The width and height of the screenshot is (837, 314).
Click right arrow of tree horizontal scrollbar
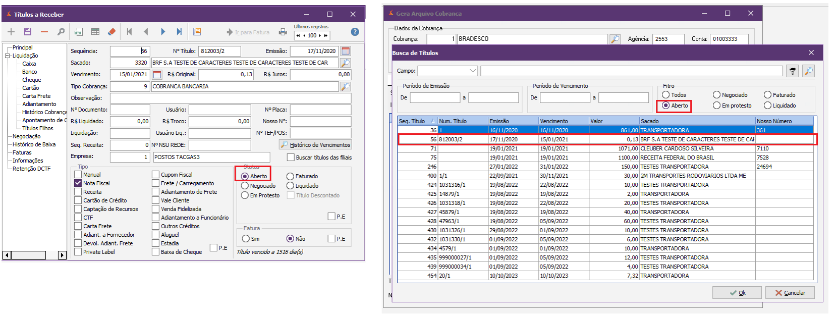click(62, 255)
